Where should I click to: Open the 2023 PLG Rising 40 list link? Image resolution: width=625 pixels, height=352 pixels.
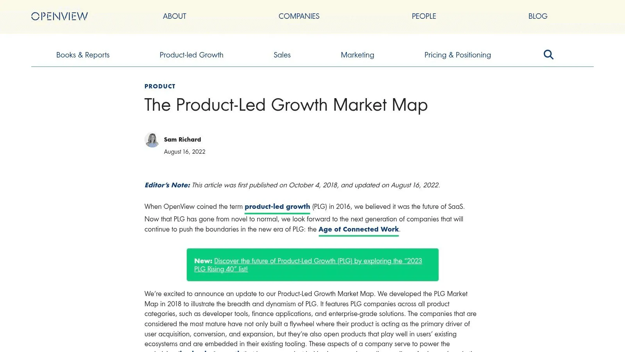click(308, 265)
